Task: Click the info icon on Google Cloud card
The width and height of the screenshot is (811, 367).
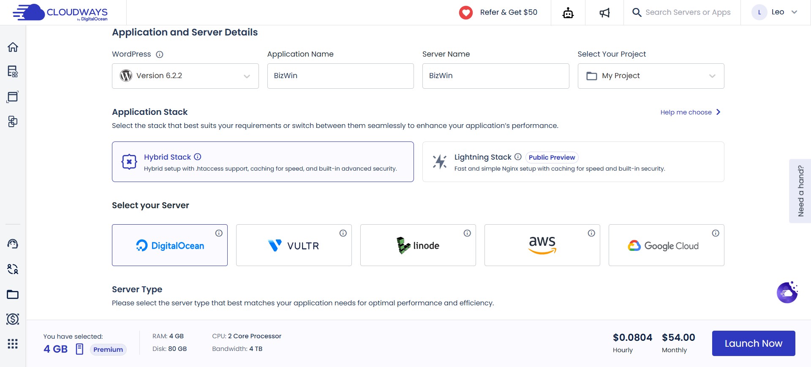Action: point(716,233)
